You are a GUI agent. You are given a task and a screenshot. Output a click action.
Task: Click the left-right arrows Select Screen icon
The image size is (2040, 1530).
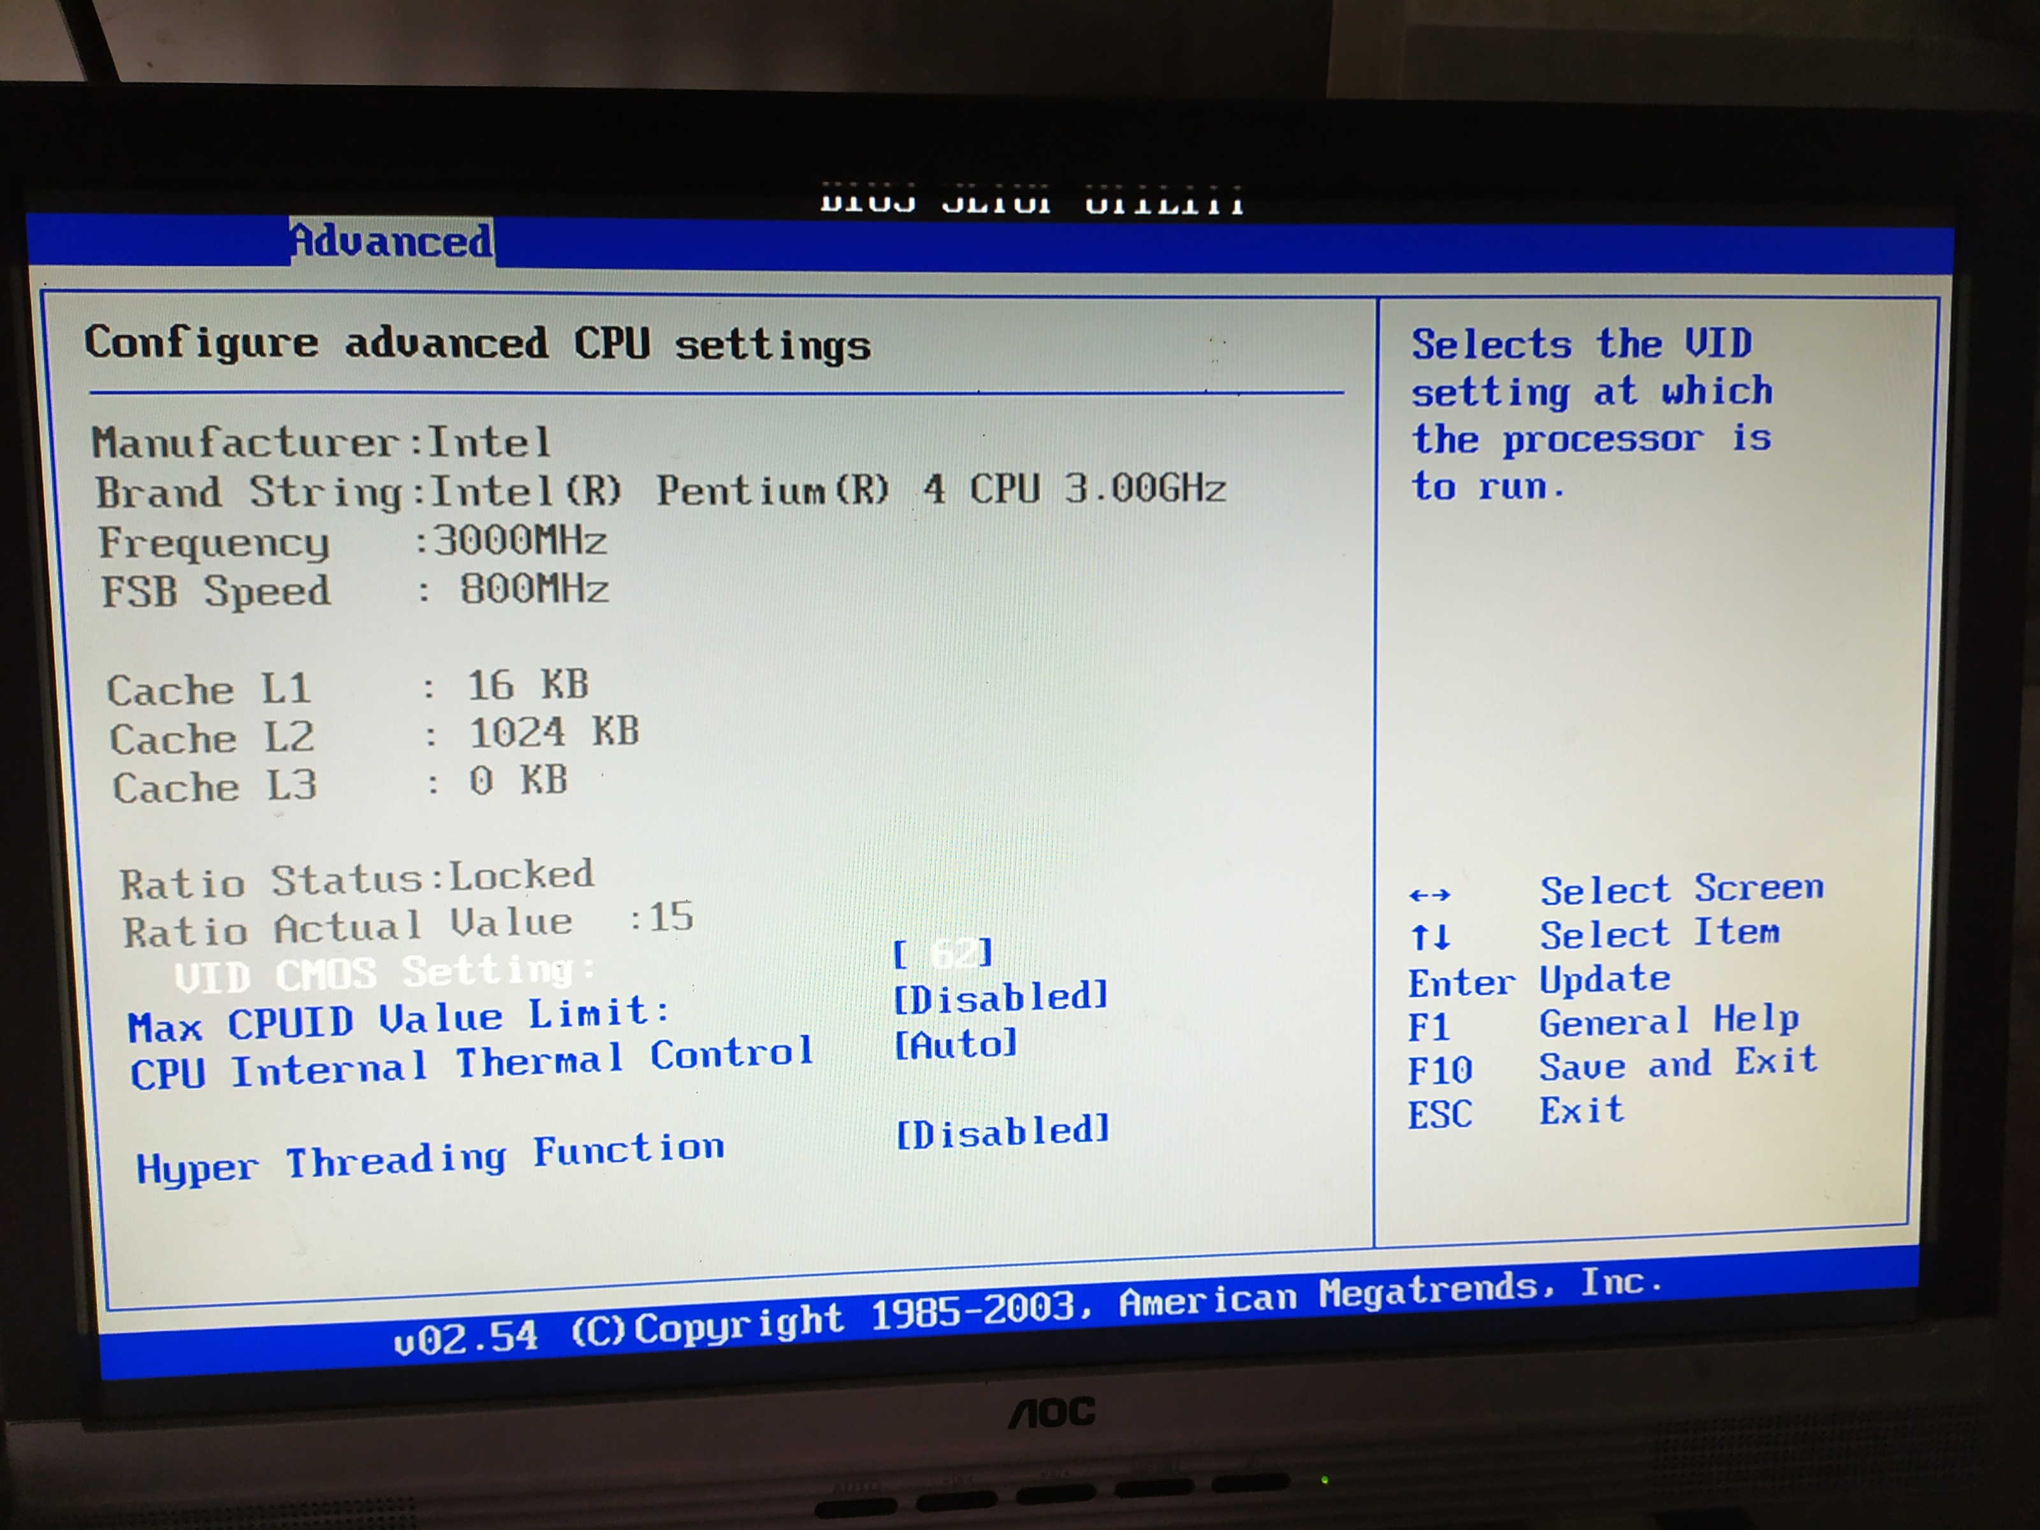(x=1429, y=894)
